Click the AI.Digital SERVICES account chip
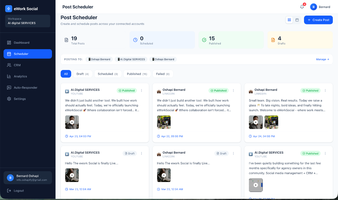The image size is (338, 200). click(x=131, y=59)
